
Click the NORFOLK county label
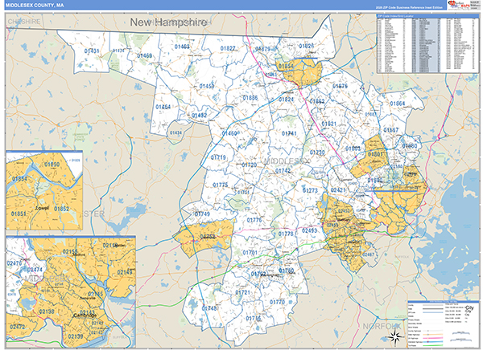point(382,325)
